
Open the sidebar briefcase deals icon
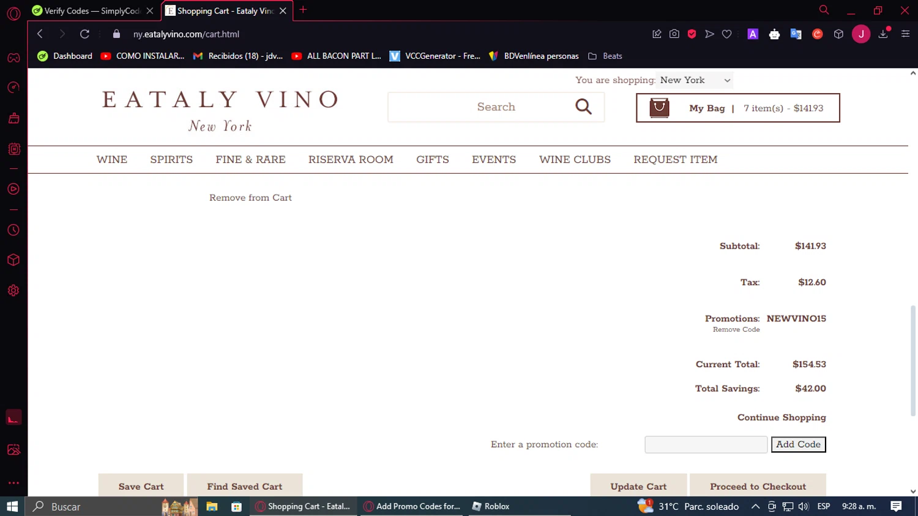coord(13,118)
